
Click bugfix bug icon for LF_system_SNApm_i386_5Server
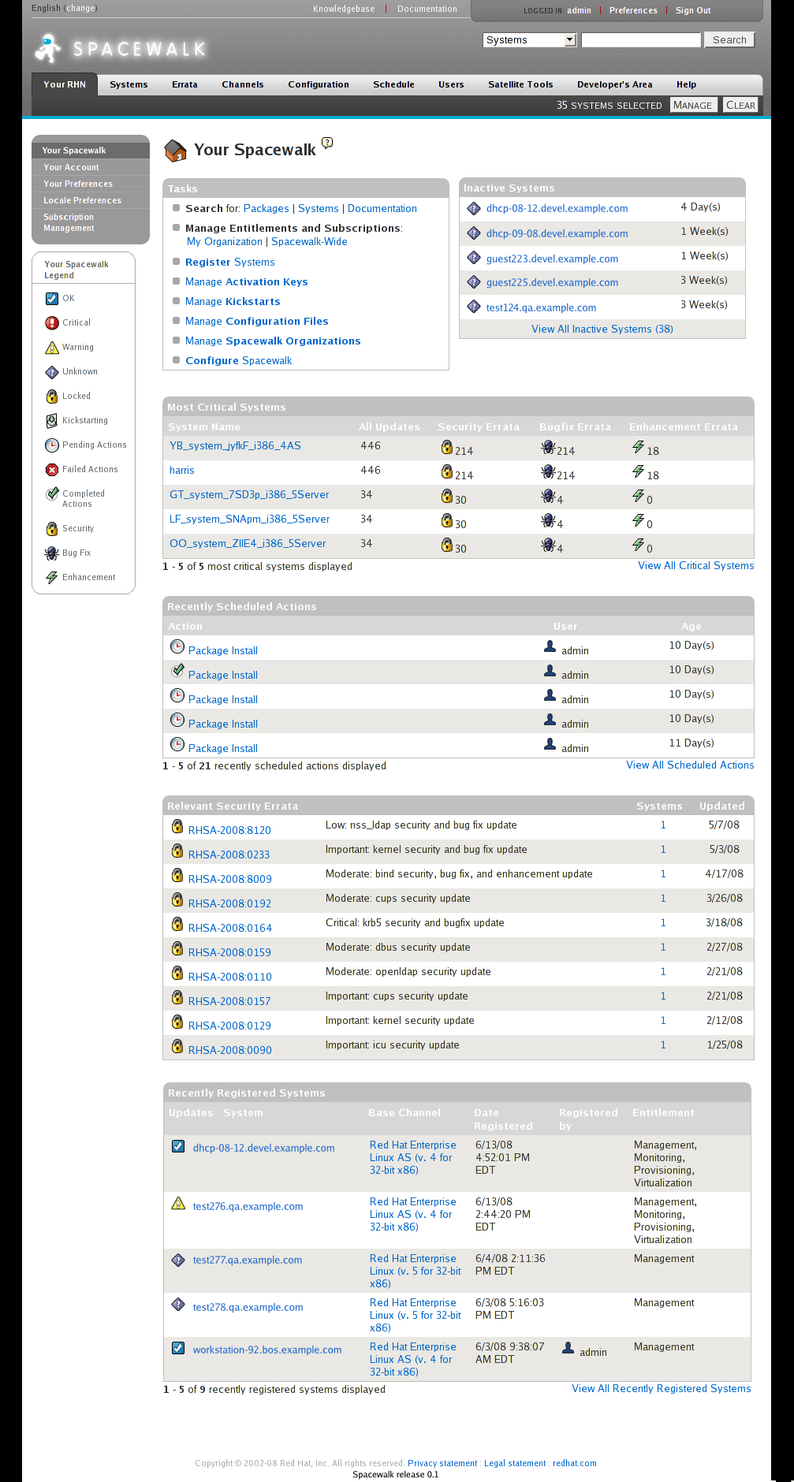pyautogui.click(x=548, y=520)
